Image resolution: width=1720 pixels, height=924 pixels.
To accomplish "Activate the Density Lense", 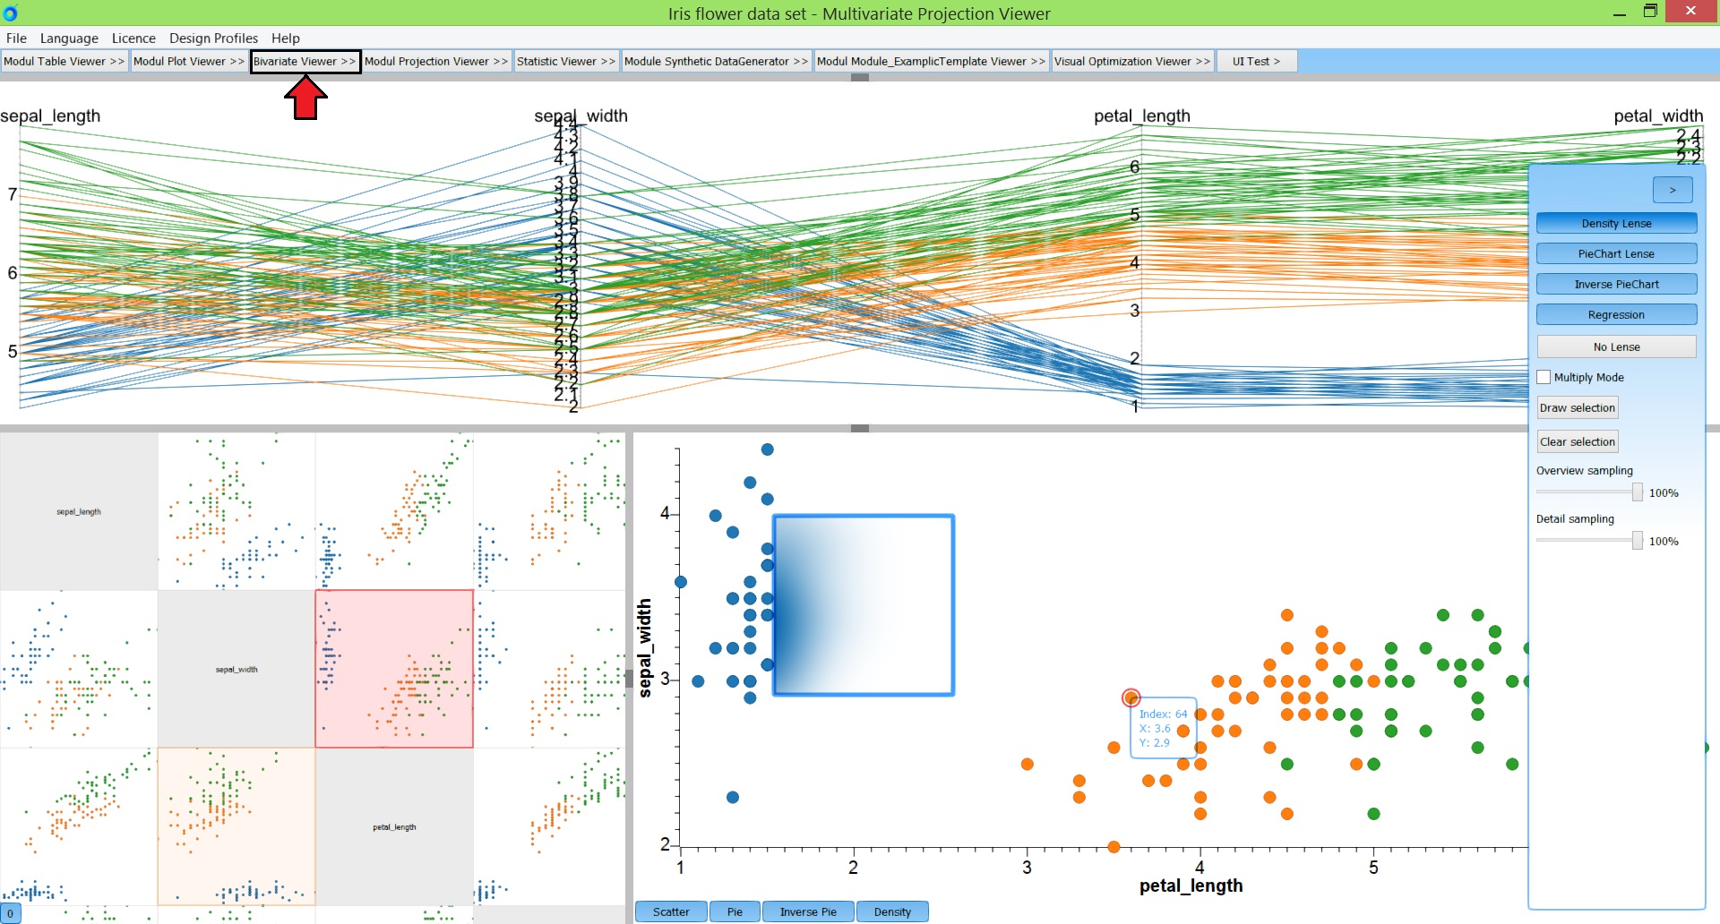I will point(1616,223).
